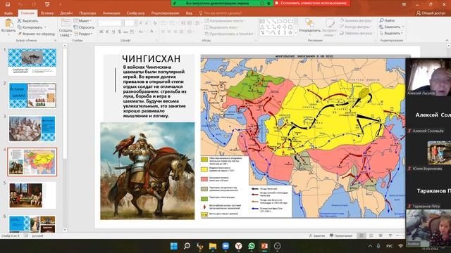Click the Вставить (Paste) clipboard icon
The height and width of the screenshot is (253, 451).
(8, 23)
